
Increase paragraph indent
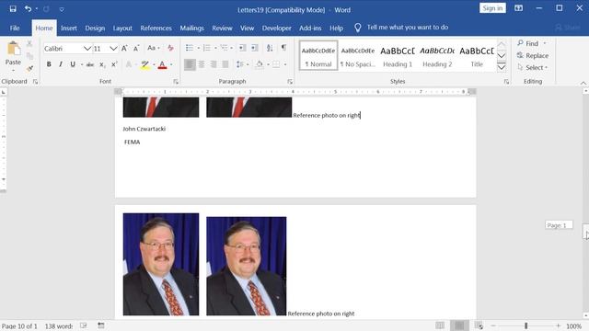255,48
